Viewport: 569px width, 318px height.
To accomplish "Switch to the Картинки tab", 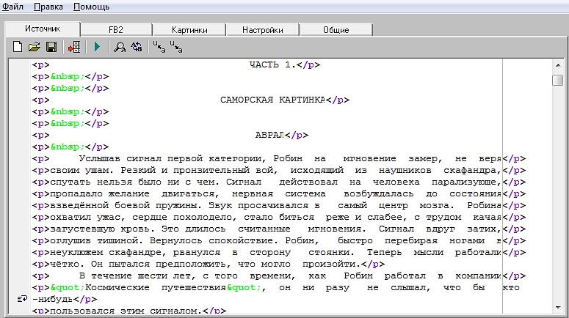I will pos(189,30).
